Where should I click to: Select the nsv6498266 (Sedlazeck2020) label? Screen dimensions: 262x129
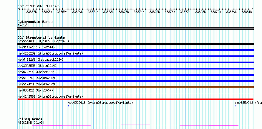[41, 60]
